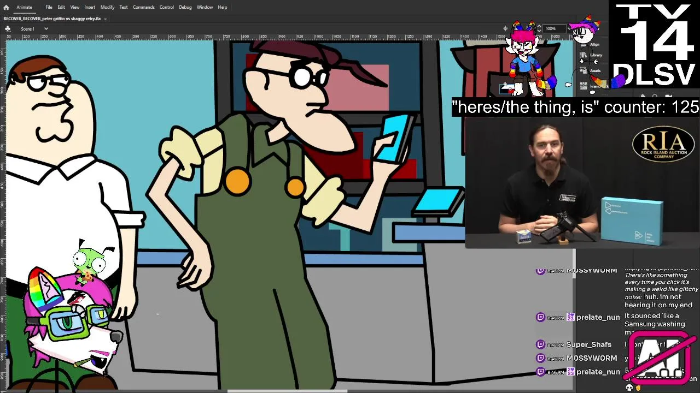Open the Frame Picker panel
This screenshot has height=393, width=700.
coord(593,86)
